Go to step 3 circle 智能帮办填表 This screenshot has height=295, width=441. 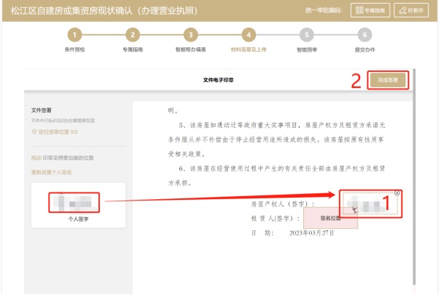(190, 35)
